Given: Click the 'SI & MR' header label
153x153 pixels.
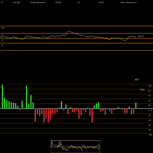Looking at the screenshot, I should (16, 2).
